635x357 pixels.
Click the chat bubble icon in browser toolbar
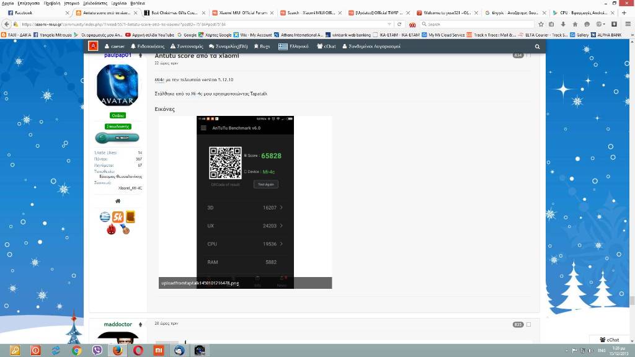(x=587, y=24)
